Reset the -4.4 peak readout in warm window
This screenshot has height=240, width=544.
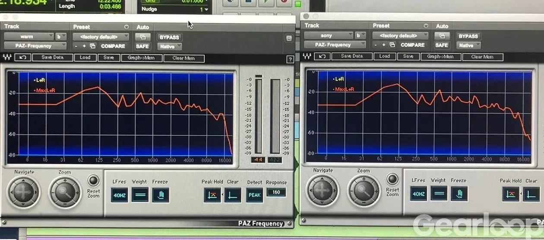point(258,160)
